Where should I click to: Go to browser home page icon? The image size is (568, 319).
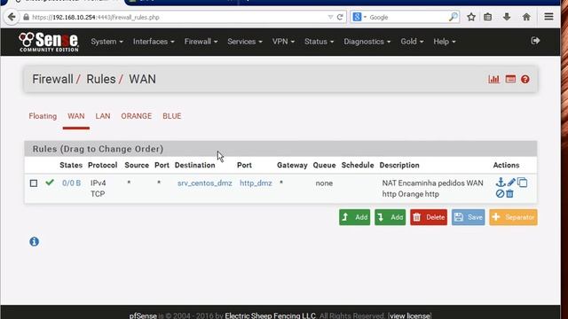point(526,17)
